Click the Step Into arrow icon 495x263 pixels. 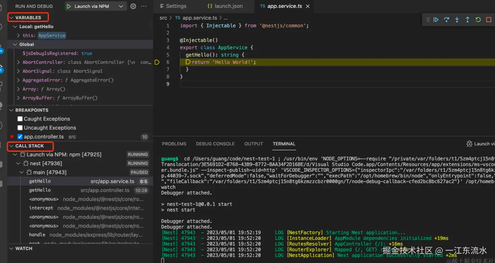pos(457,20)
